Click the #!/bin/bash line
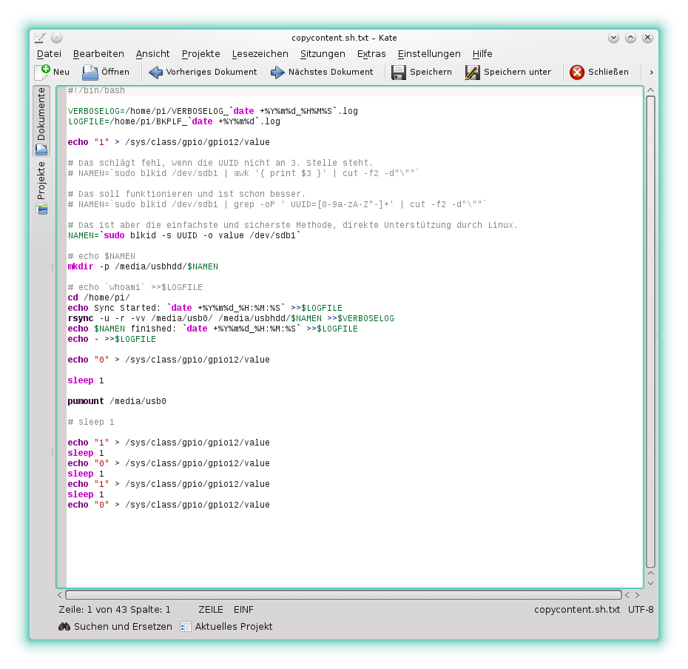The image size is (688, 669). click(96, 90)
